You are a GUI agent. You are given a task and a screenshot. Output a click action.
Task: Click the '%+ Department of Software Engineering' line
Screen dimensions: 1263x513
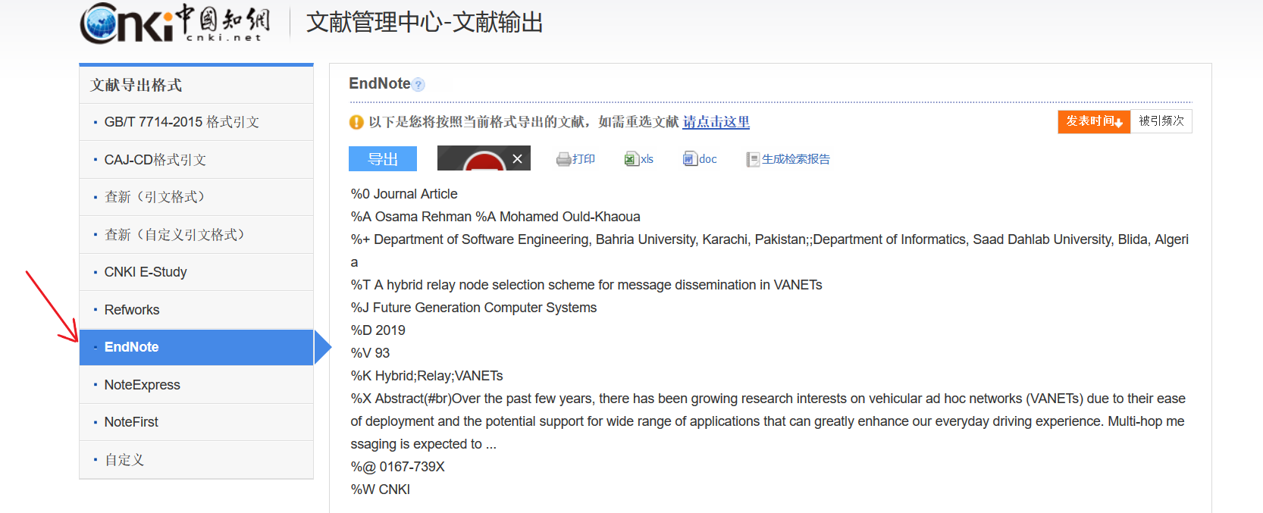(769, 251)
